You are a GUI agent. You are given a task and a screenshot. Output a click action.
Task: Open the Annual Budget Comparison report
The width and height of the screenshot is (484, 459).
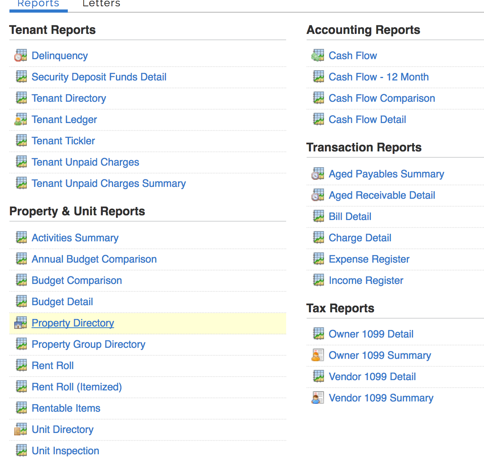tap(94, 259)
